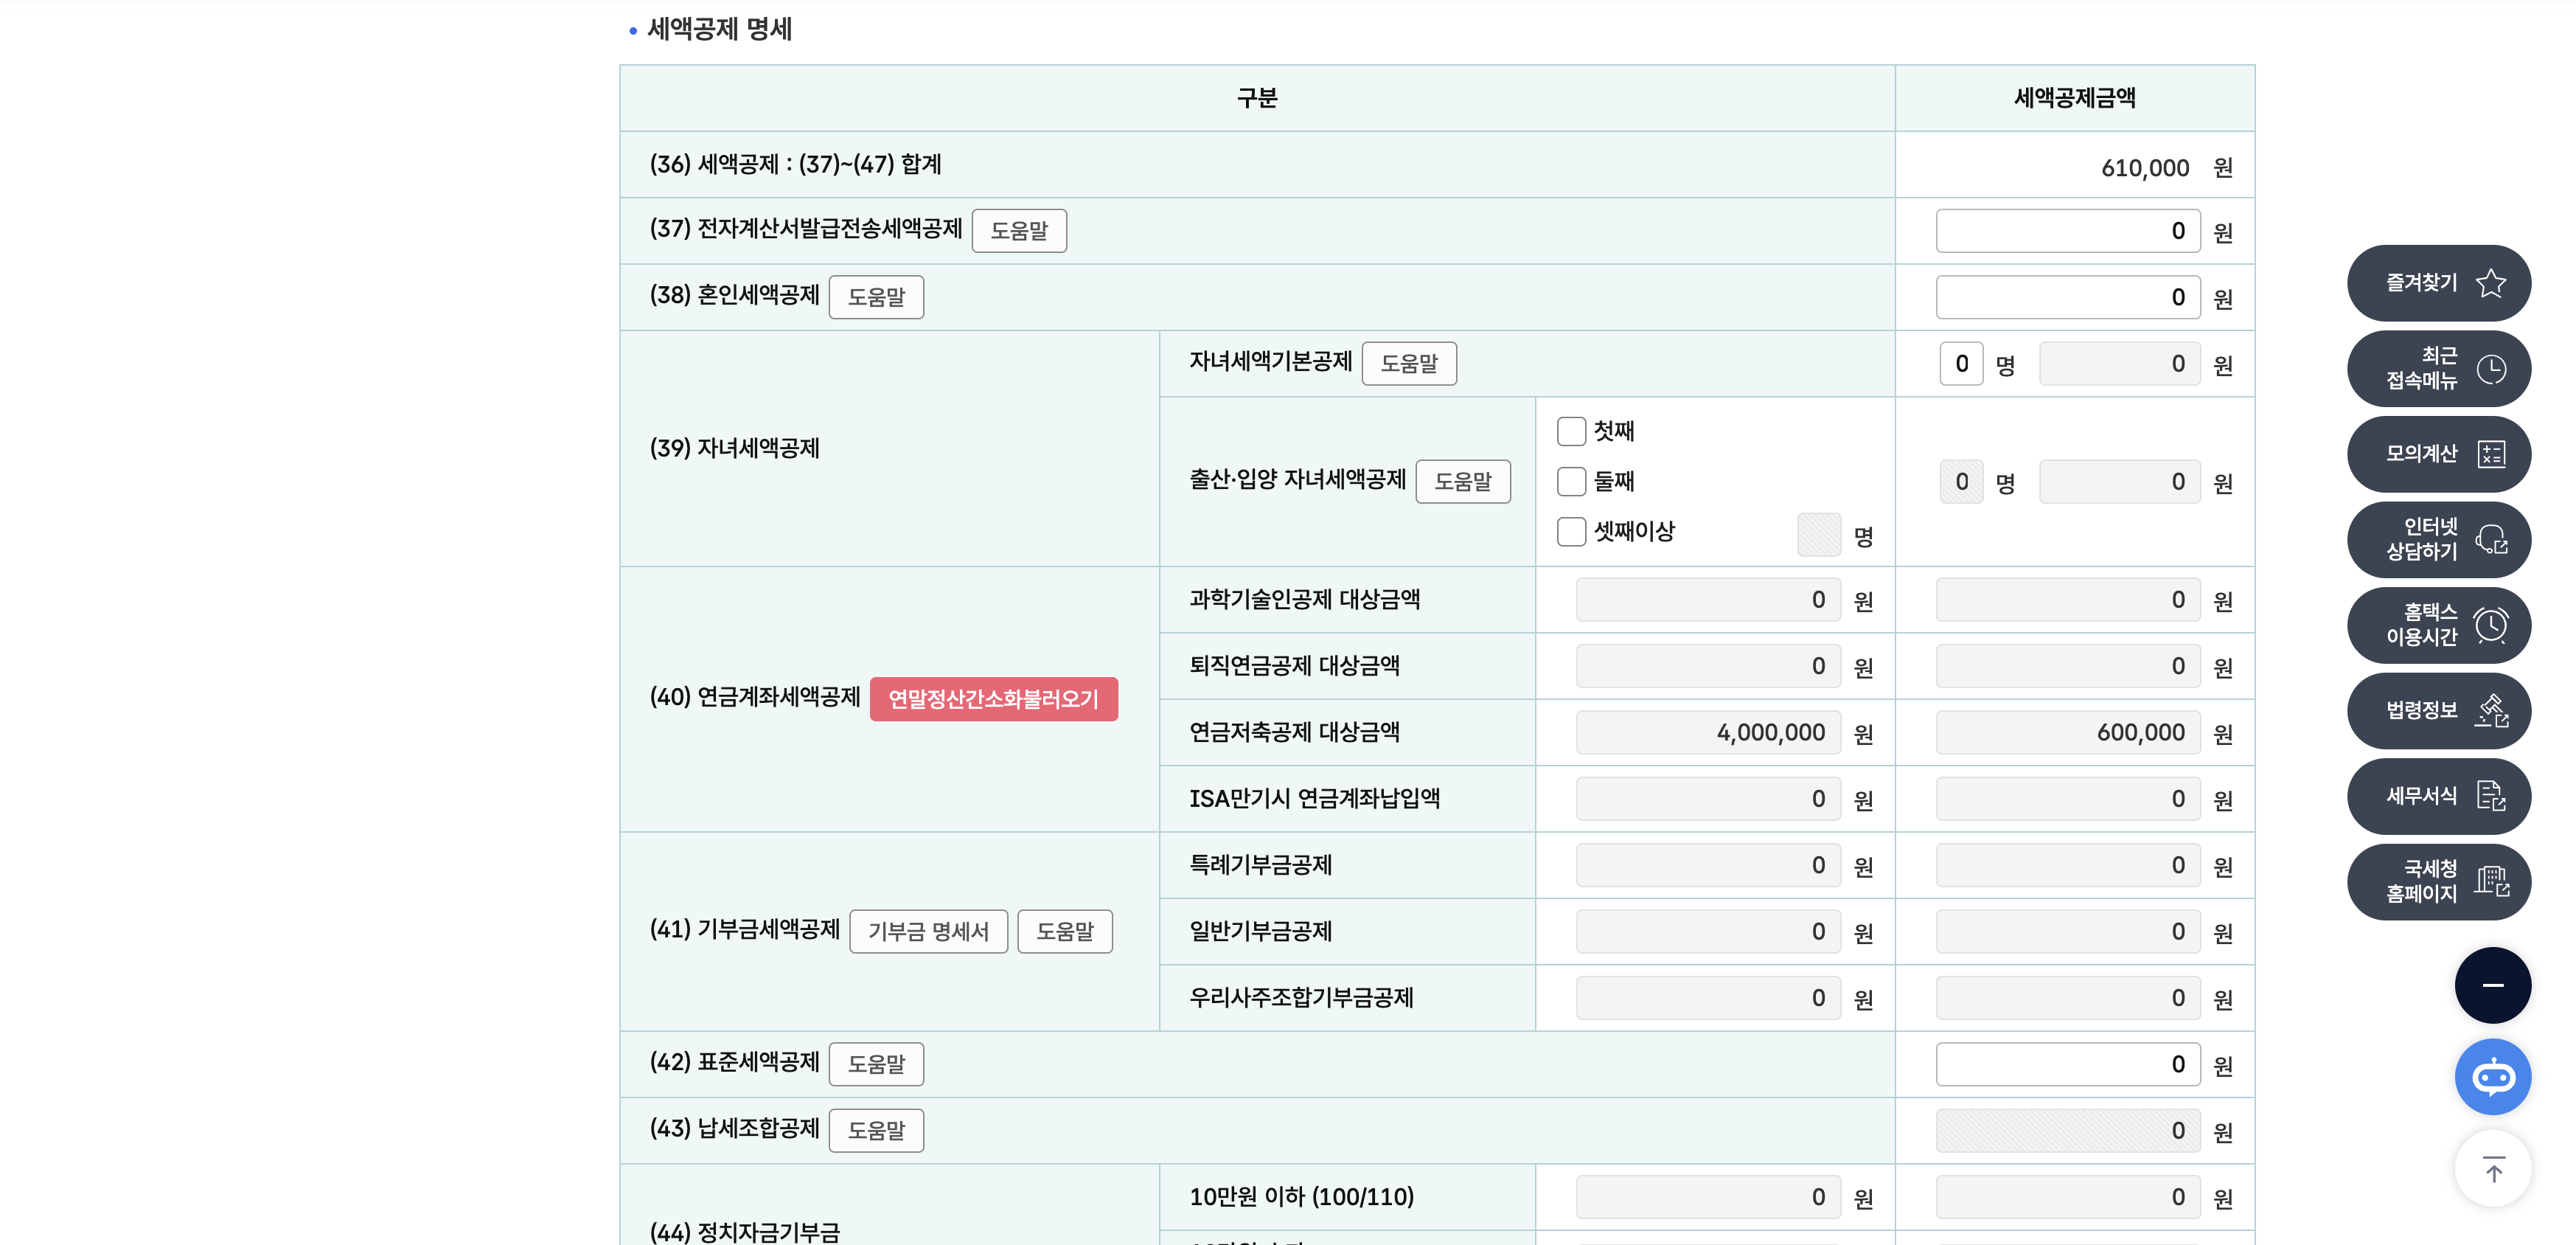Focus the 혼인세액공제 amount field
This screenshot has width=2576, height=1245.
tap(2068, 297)
